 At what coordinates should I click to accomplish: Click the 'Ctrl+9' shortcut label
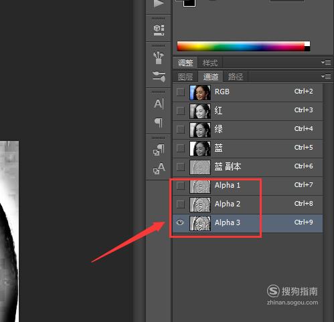(303, 222)
